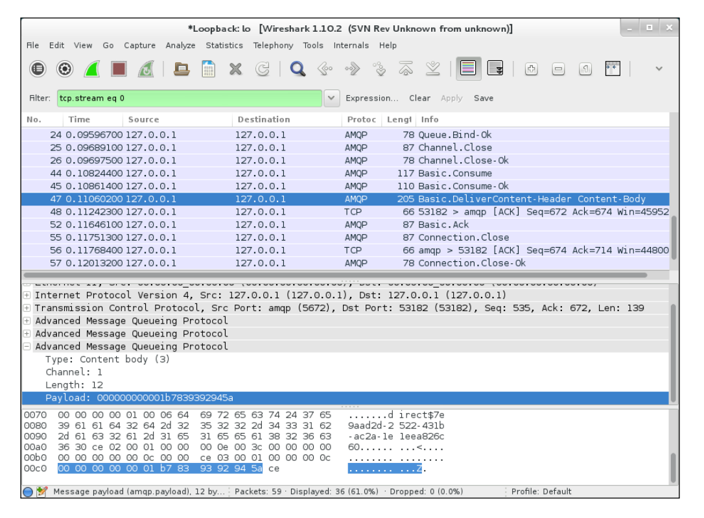
Task: Close this capture file (X icon)
Action: tap(235, 69)
